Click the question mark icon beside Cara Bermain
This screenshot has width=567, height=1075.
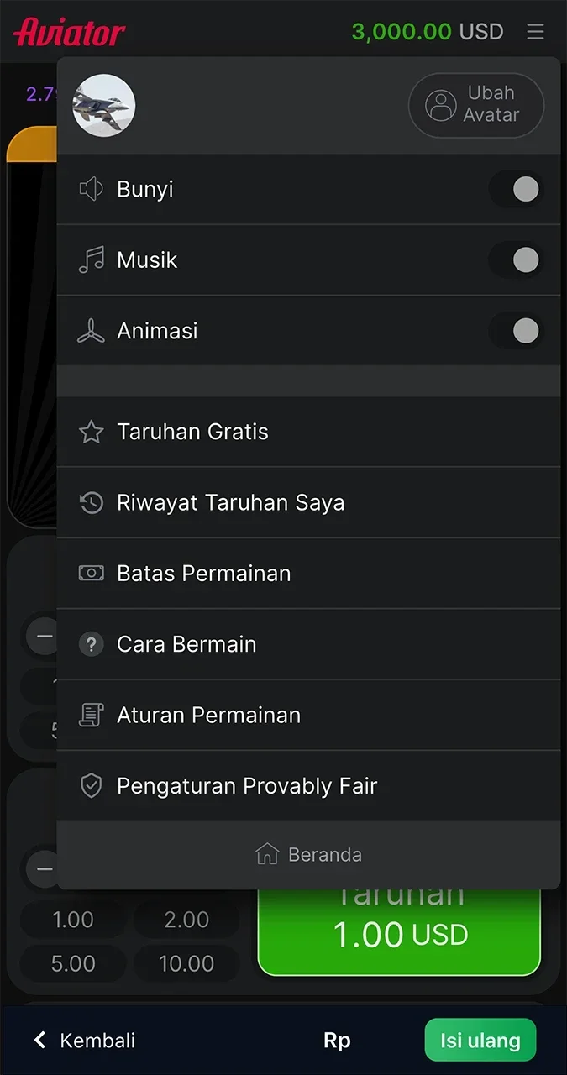pos(91,643)
